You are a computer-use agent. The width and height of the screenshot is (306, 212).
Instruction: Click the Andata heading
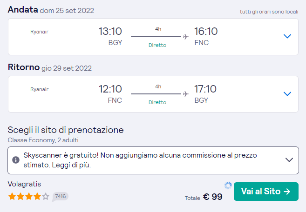(x=23, y=9)
